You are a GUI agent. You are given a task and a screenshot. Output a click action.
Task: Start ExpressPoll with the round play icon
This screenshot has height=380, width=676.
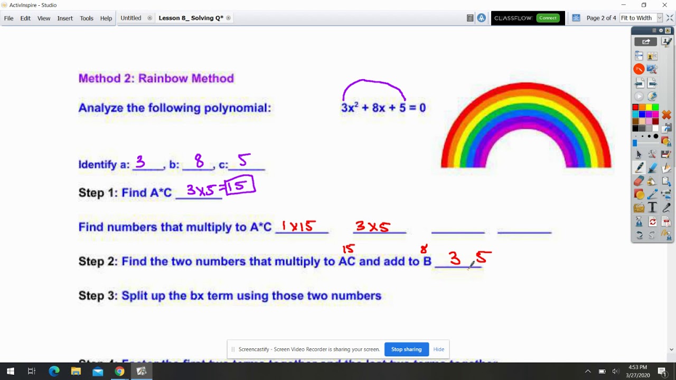click(639, 96)
